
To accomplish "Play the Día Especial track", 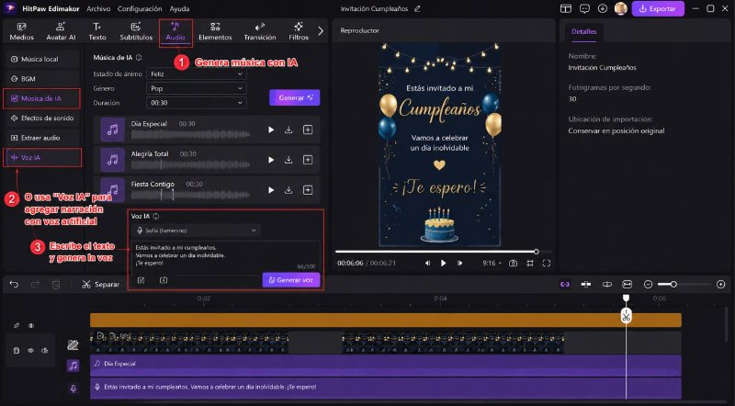I will coord(271,130).
